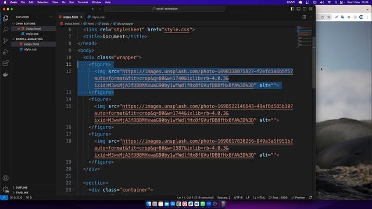372x209 pixels.
Task: Expand the Outline section
Action: 34,188
